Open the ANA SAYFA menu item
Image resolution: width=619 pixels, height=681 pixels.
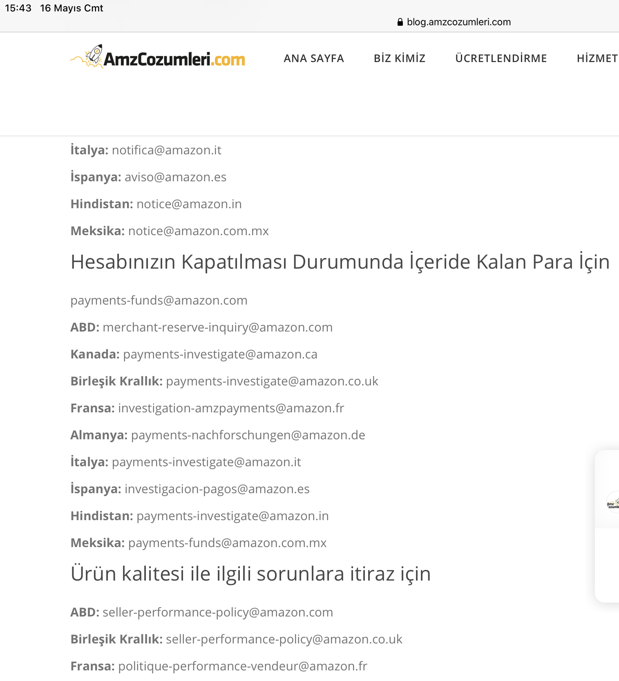pos(314,58)
